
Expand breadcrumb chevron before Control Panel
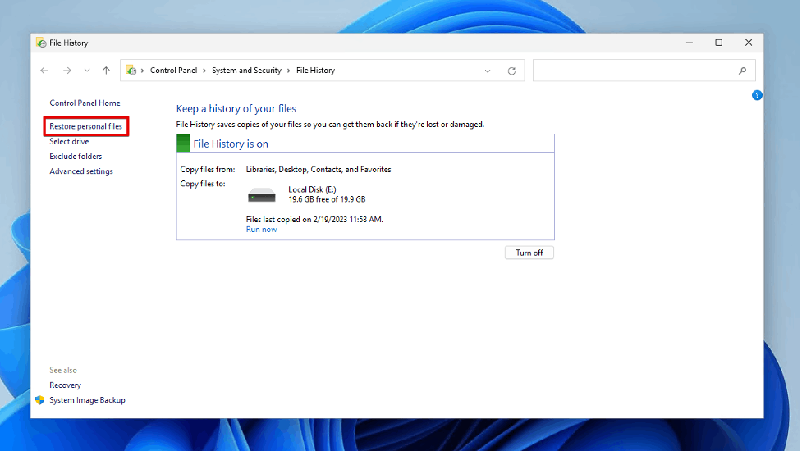(142, 71)
